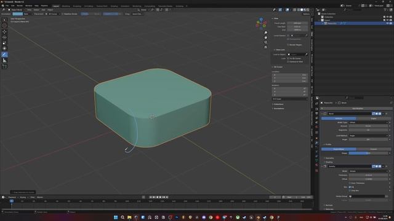Select the Add Cube tool
The width and height of the screenshot is (394, 221).
4,66
